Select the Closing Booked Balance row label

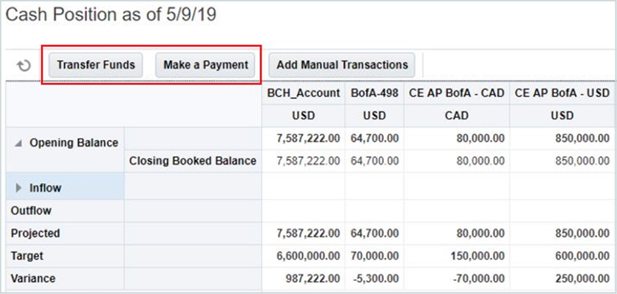pyautogui.click(x=193, y=160)
